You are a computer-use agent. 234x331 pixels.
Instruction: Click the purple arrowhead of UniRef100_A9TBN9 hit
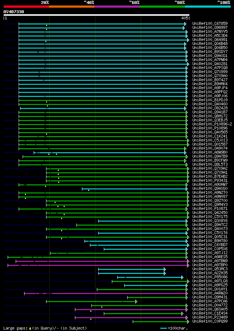[188, 262]
